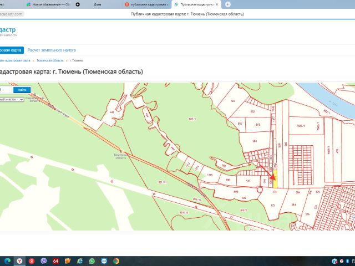Click the cadastral number search field
Image resolution: width=355 pixels, height=266 pixels.
coord(4,90)
